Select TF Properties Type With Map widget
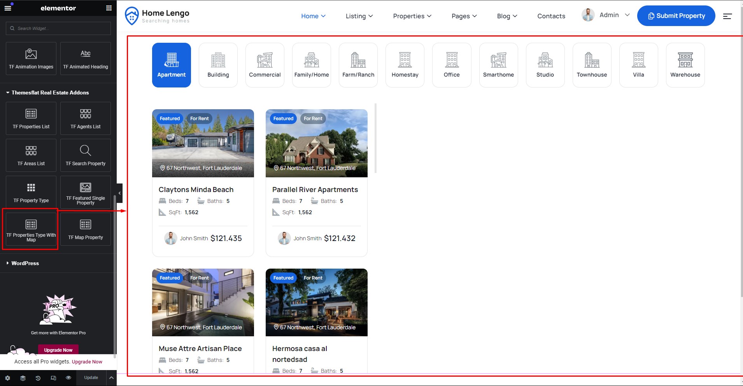This screenshot has width=743, height=386. [31, 229]
